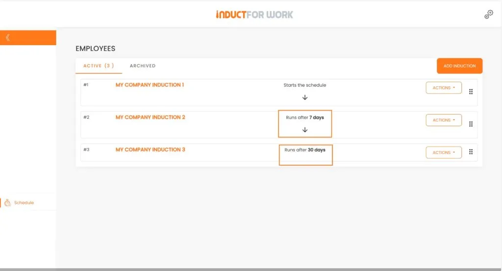Open My Company Induction 2 link
502x271 pixels.
tap(150, 117)
